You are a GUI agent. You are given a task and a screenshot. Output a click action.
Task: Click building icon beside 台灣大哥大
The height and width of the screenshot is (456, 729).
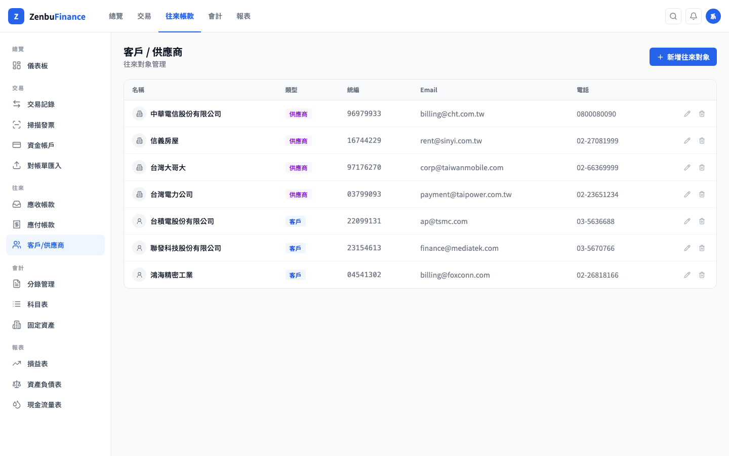coord(139,168)
